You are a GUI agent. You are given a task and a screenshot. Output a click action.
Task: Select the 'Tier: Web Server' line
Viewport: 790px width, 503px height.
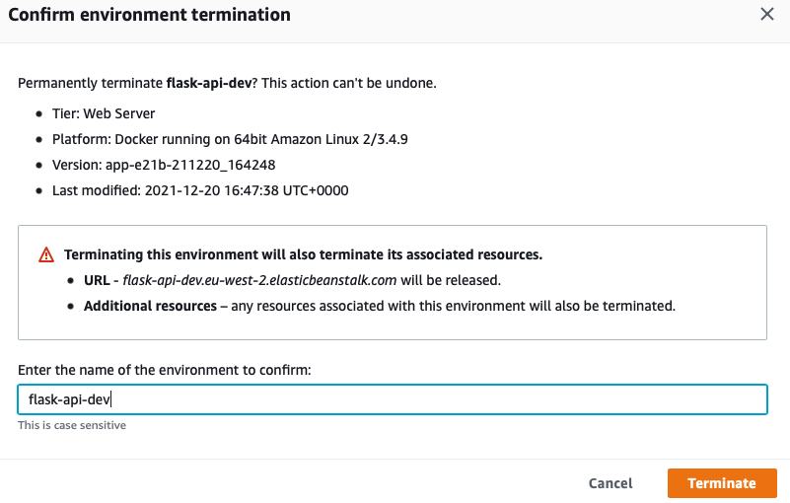[x=104, y=113]
